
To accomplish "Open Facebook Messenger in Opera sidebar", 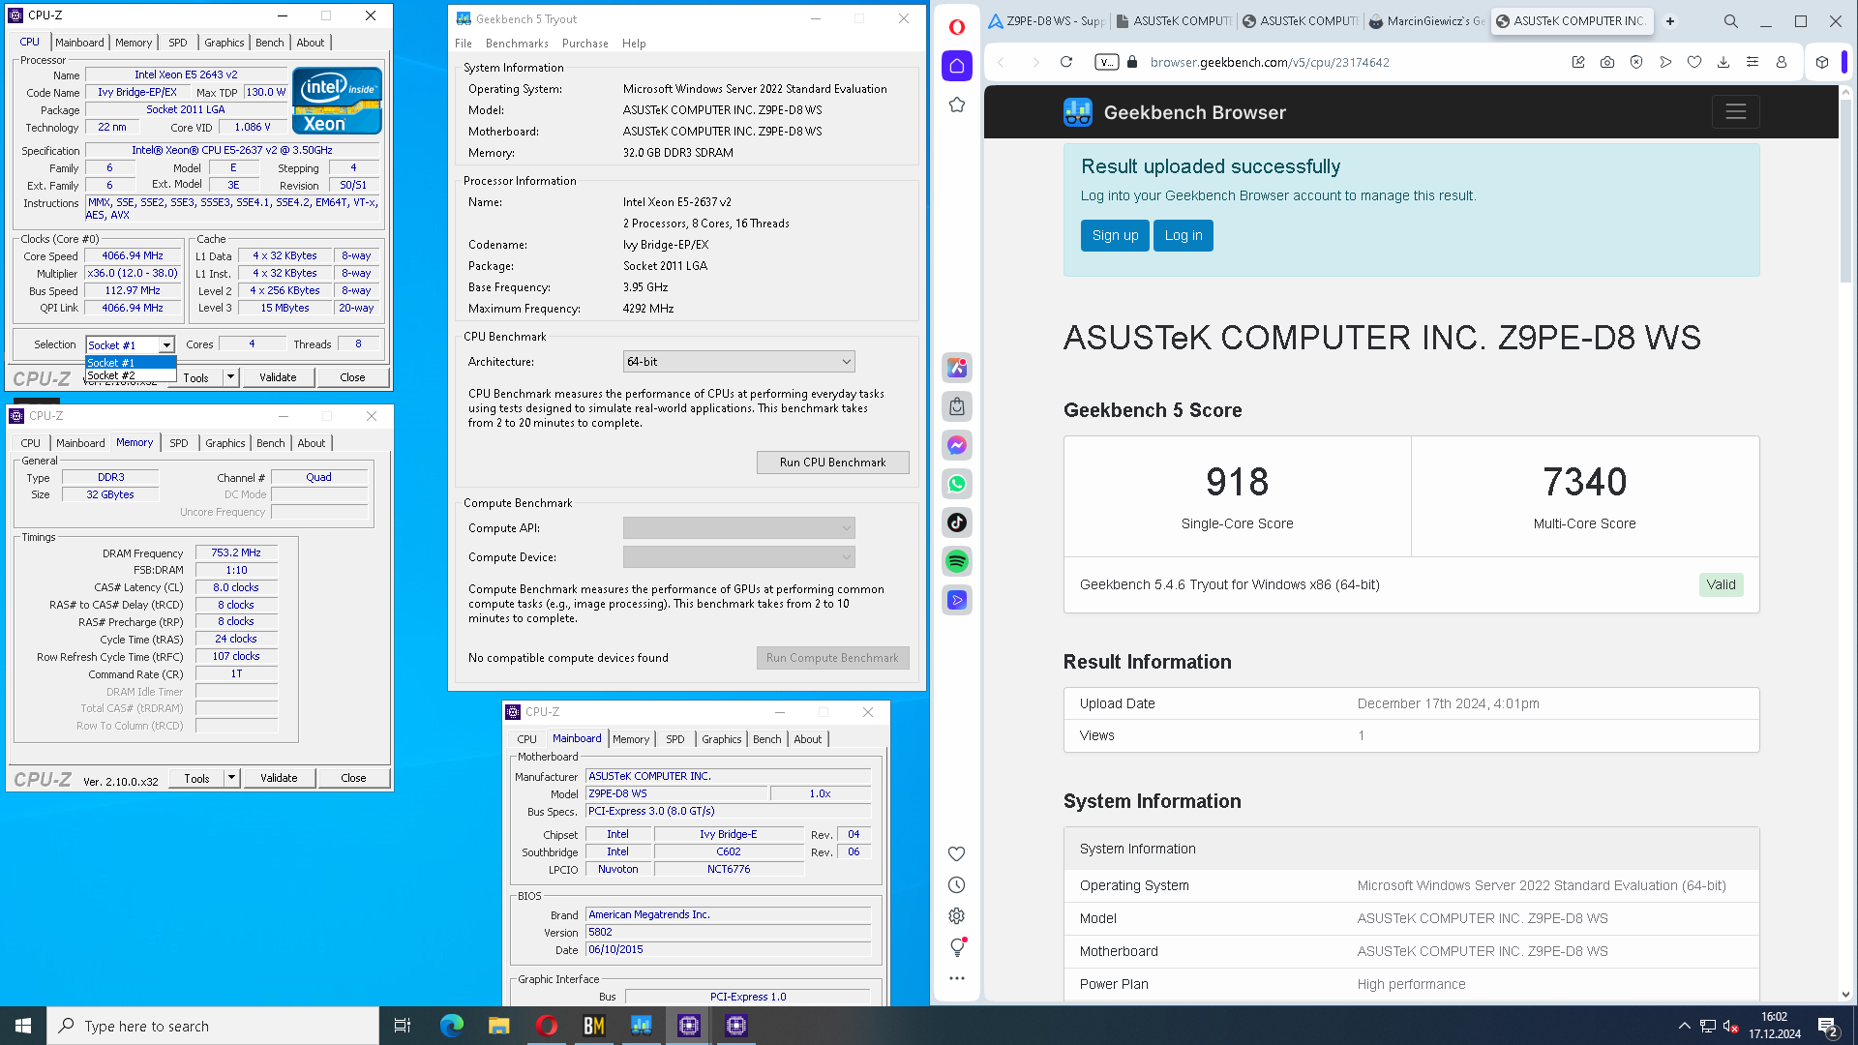I will click(x=956, y=445).
